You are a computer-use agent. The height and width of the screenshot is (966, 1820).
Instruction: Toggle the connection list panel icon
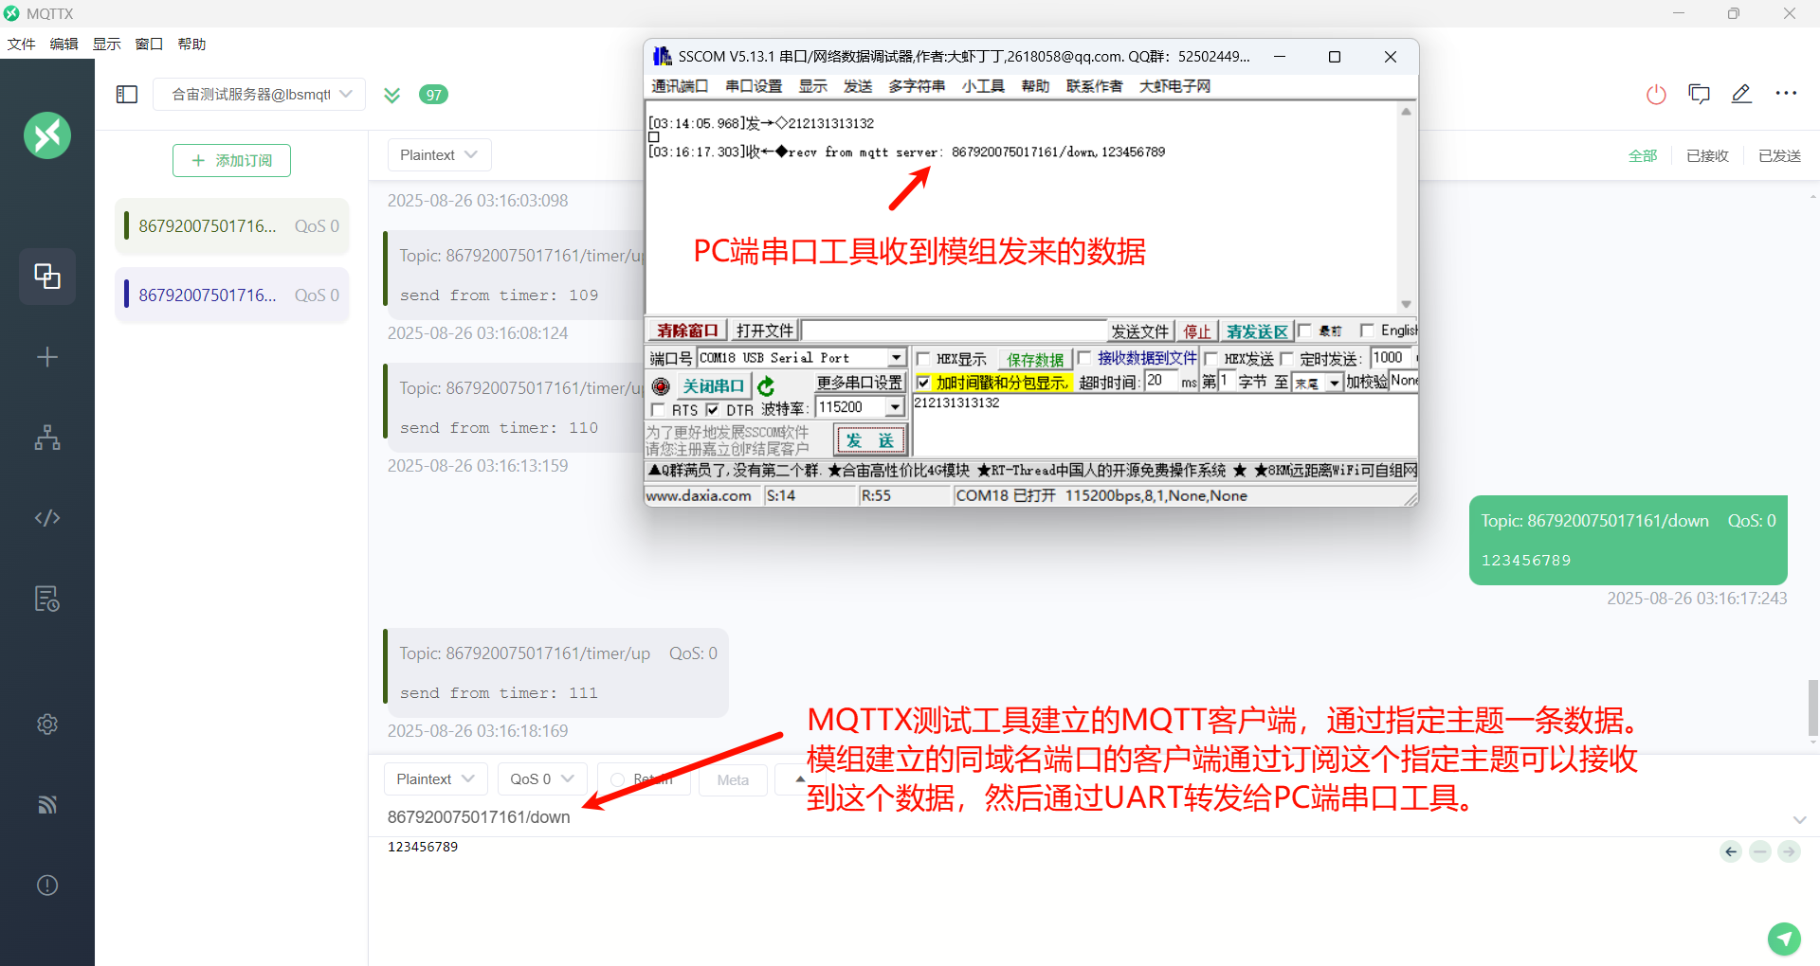tap(127, 95)
